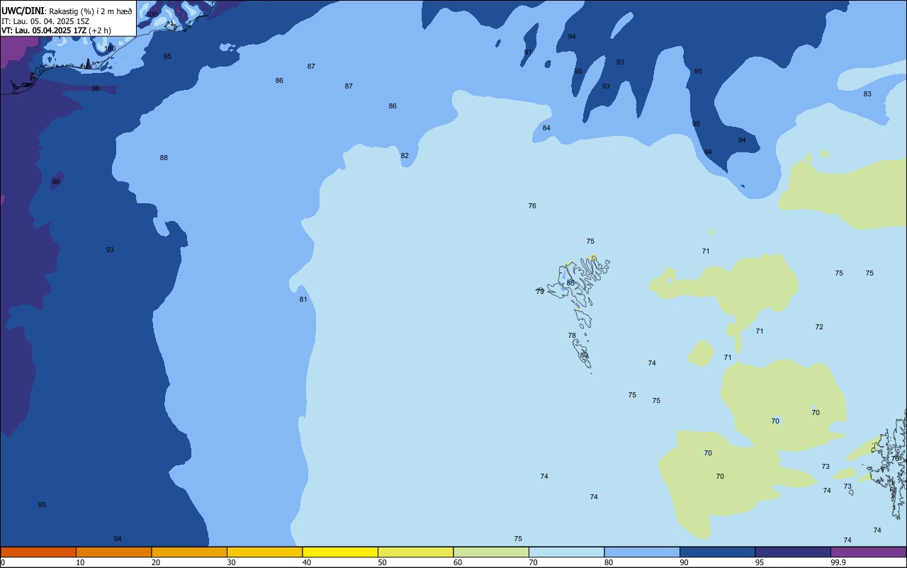This screenshot has width=907, height=568.
Task: Select the 90–95 dark blue legend swatch
Action: click(x=718, y=552)
